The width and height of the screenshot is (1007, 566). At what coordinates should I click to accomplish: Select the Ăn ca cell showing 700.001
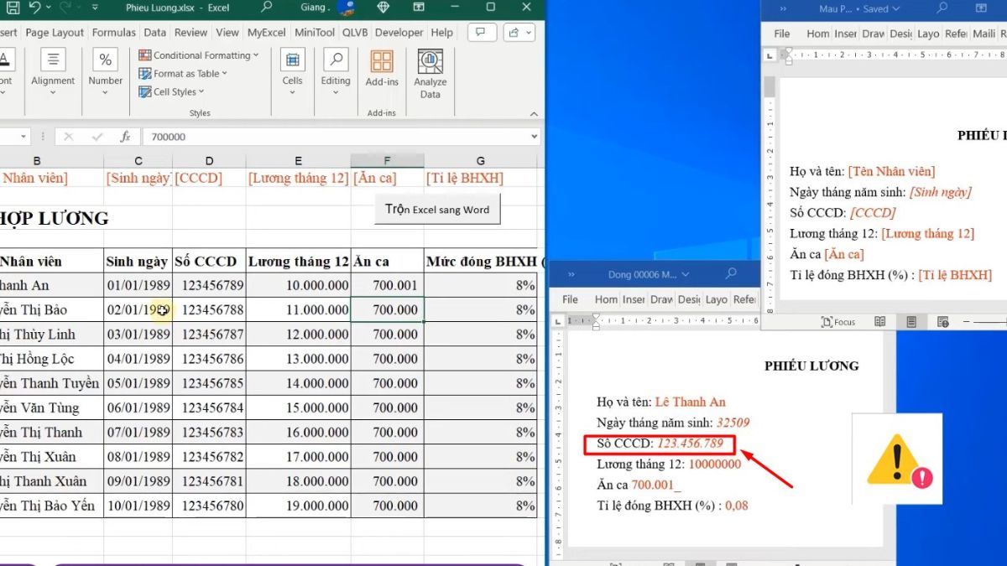click(387, 285)
